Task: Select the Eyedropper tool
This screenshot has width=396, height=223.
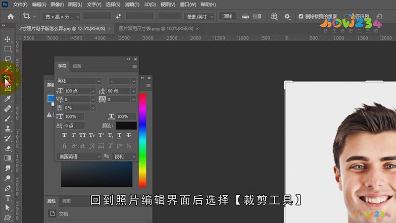Action: (x=7, y=98)
